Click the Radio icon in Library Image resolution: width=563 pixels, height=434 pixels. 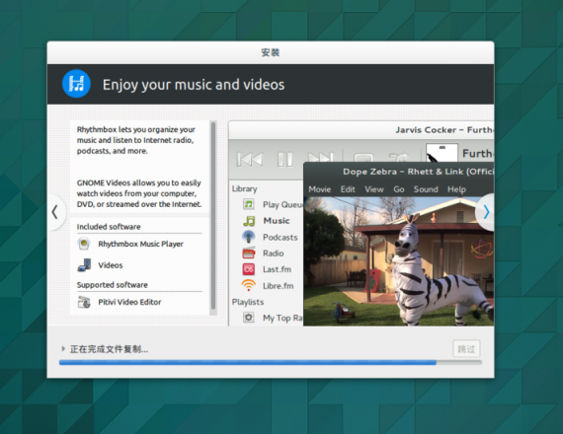(x=249, y=253)
